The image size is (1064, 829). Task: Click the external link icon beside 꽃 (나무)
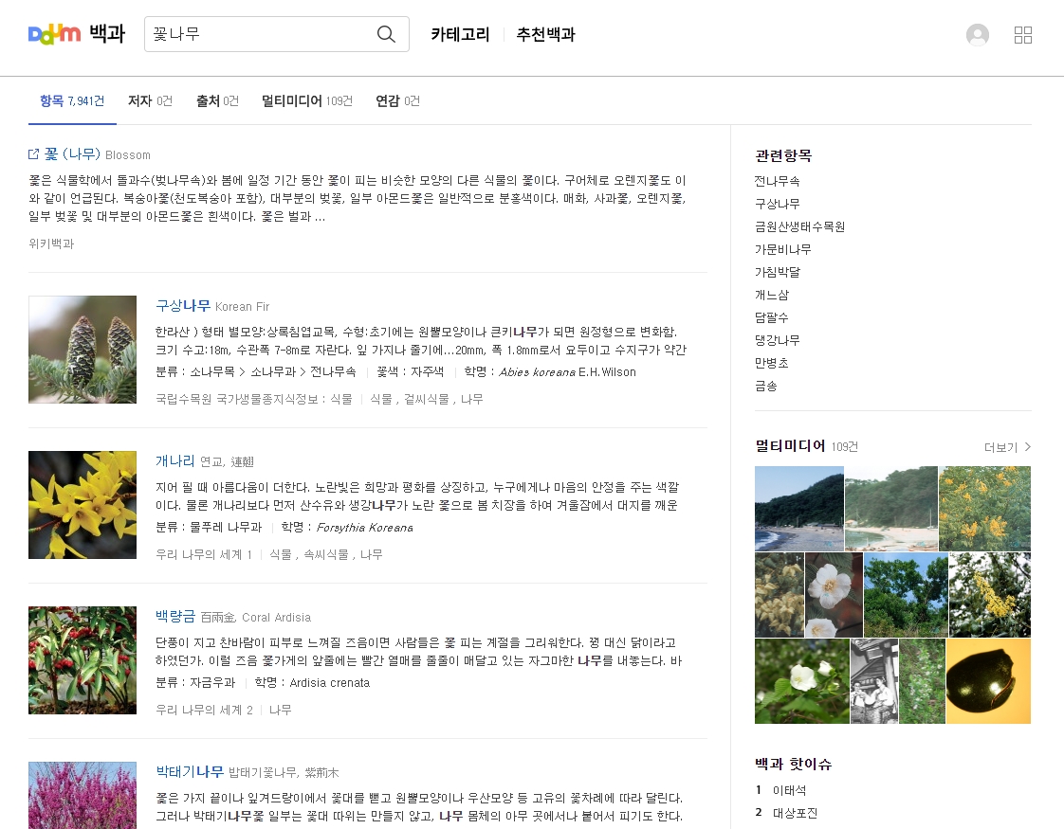[x=31, y=154]
